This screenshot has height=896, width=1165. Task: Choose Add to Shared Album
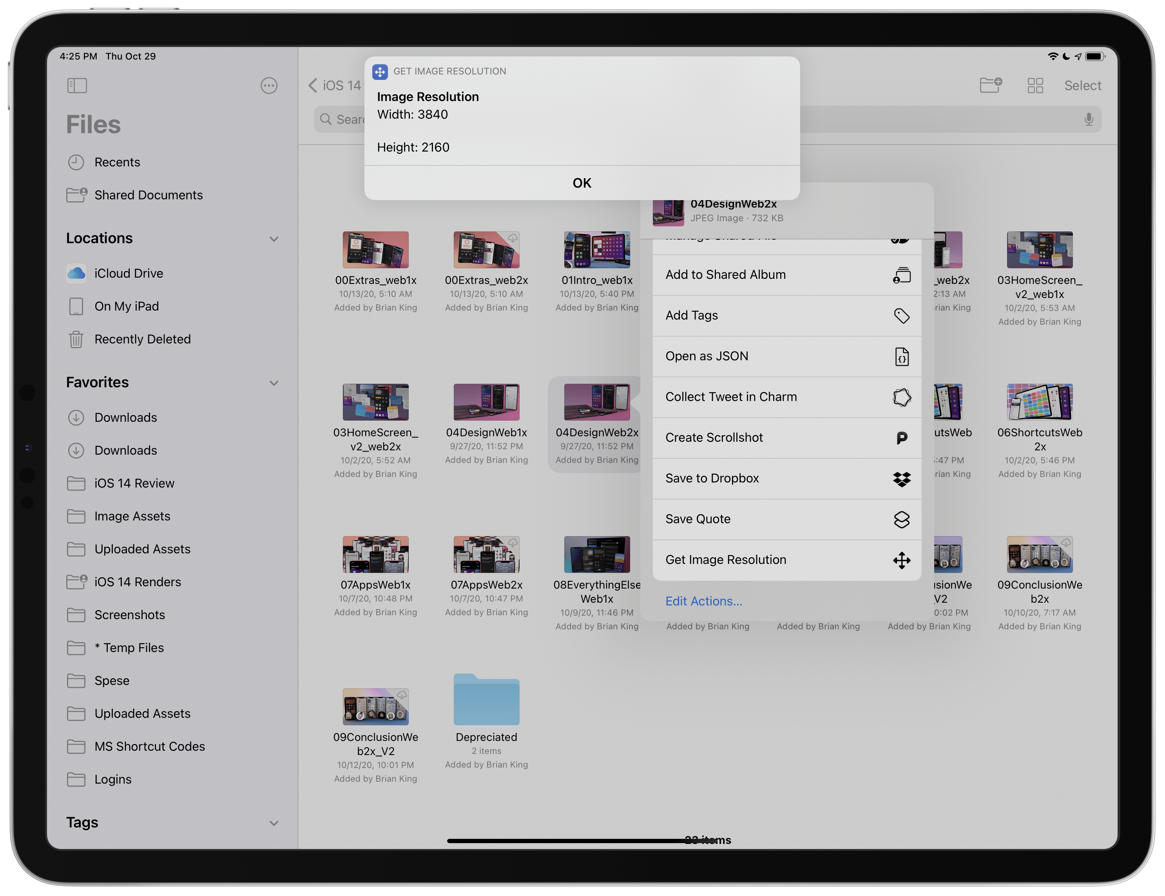click(x=787, y=275)
